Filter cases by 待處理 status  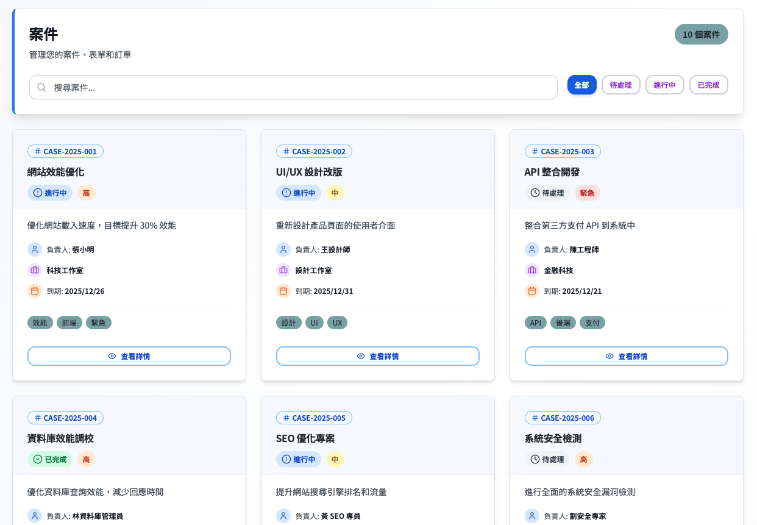click(x=620, y=85)
